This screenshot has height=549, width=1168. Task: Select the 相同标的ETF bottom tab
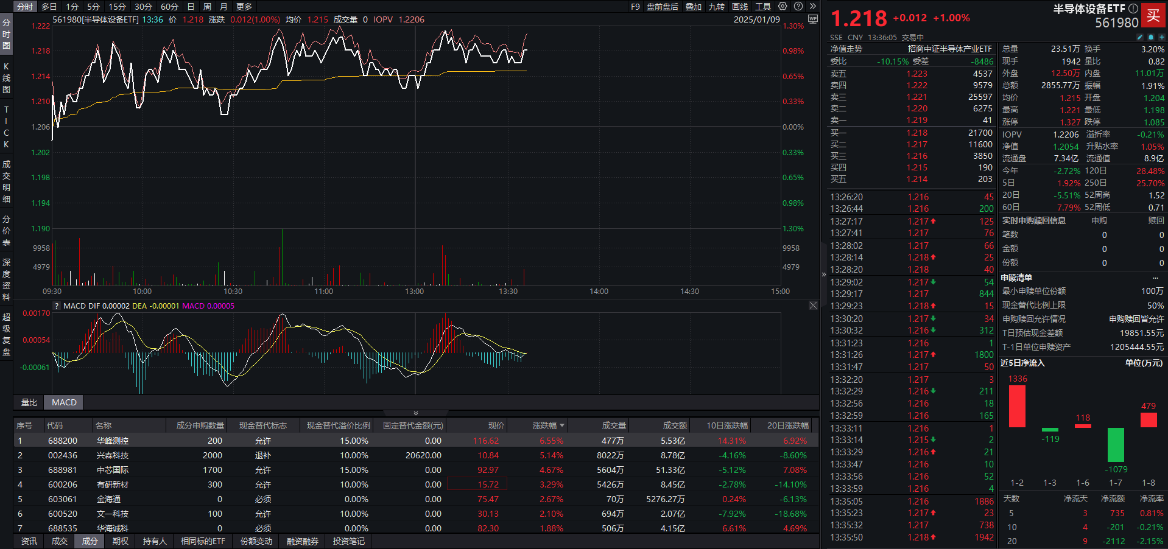click(x=203, y=541)
